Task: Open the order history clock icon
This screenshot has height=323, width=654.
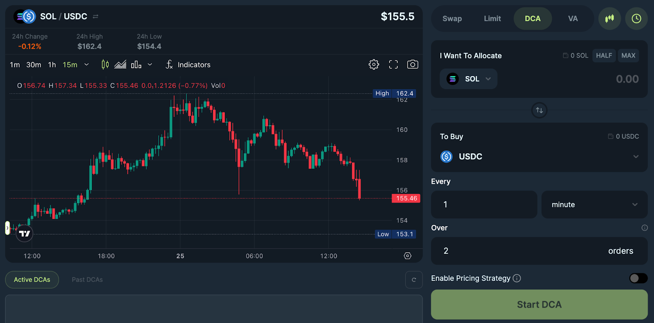Action: [x=636, y=18]
